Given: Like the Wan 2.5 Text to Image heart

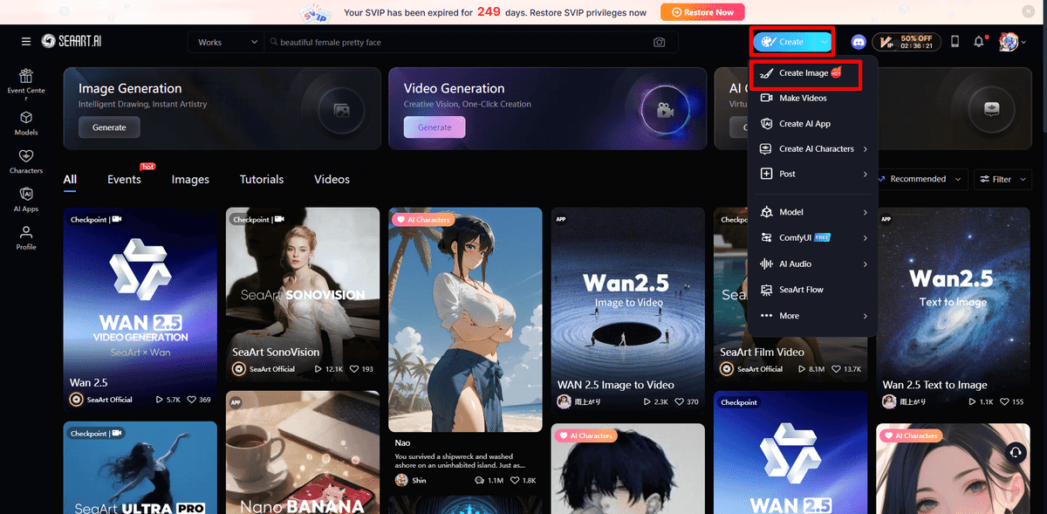Looking at the screenshot, I should pyautogui.click(x=1005, y=401).
